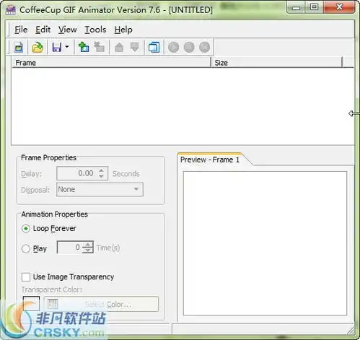Increase Delay with the up stepper arrow
The height and width of the screenshot is (340, 360).
(101, 170)
